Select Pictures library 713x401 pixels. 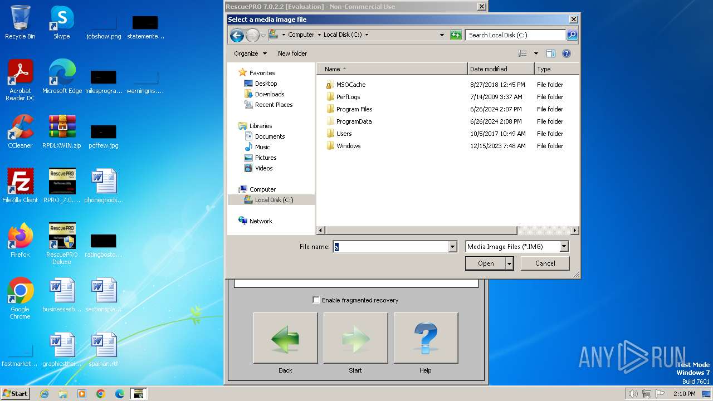point(266,158)
